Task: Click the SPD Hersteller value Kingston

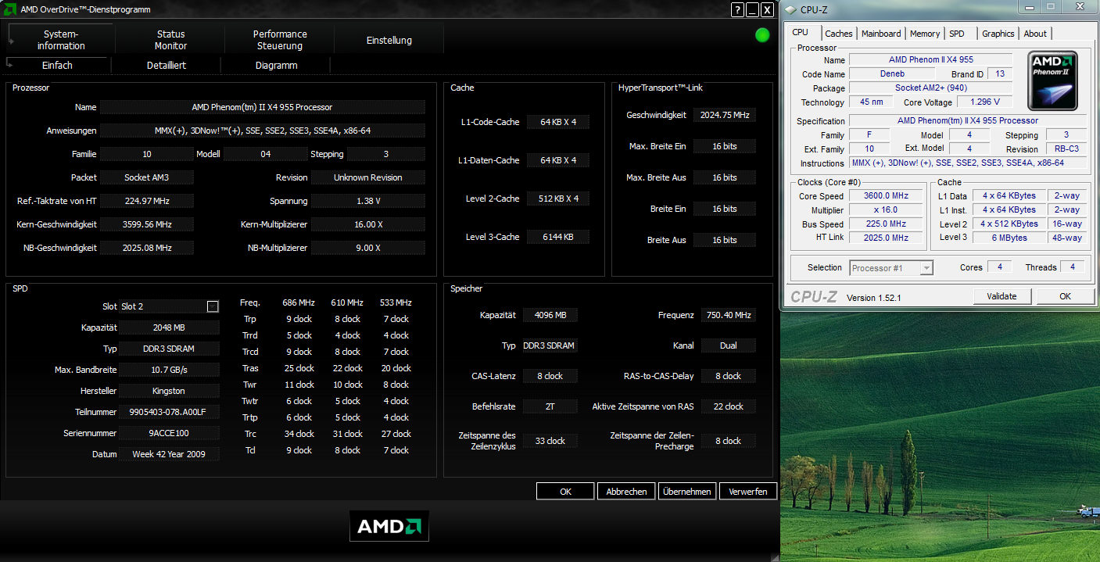Action: click(169, 391)
